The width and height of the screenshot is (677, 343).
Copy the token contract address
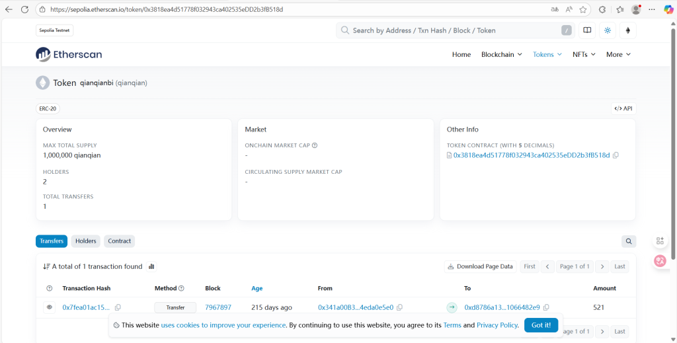(616, 155)
